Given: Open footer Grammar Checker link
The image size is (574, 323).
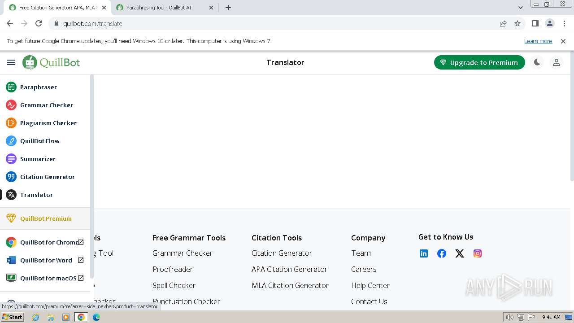Looking at the screenshot, I should click(x=183, y=253).
